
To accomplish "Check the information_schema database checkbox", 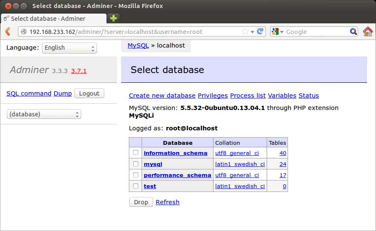I will (136, 152).
